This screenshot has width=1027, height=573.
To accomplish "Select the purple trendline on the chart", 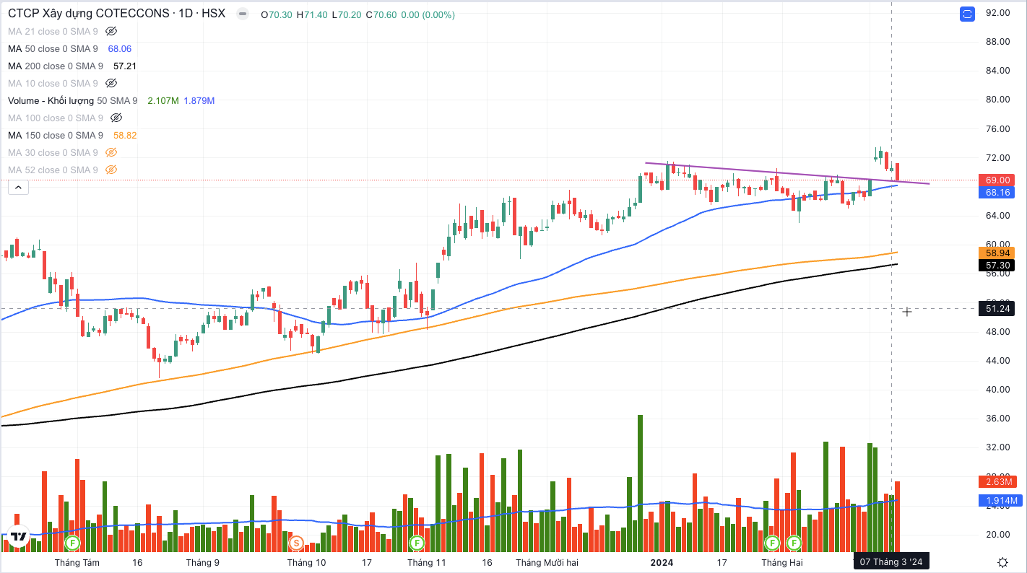I will (787, 173).
